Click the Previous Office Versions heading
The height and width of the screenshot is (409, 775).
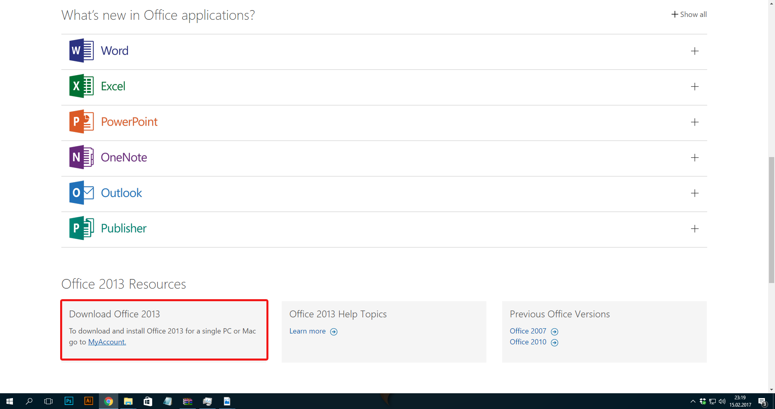click(560, 314)
